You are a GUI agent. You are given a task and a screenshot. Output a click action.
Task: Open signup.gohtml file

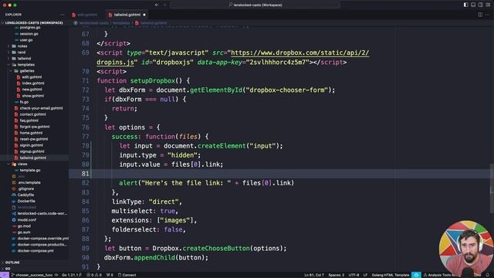pos(32,151)
